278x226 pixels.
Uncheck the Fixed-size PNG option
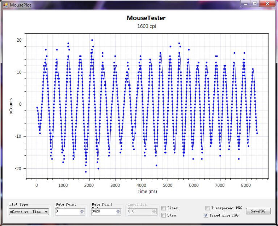[x=206, y=215]
